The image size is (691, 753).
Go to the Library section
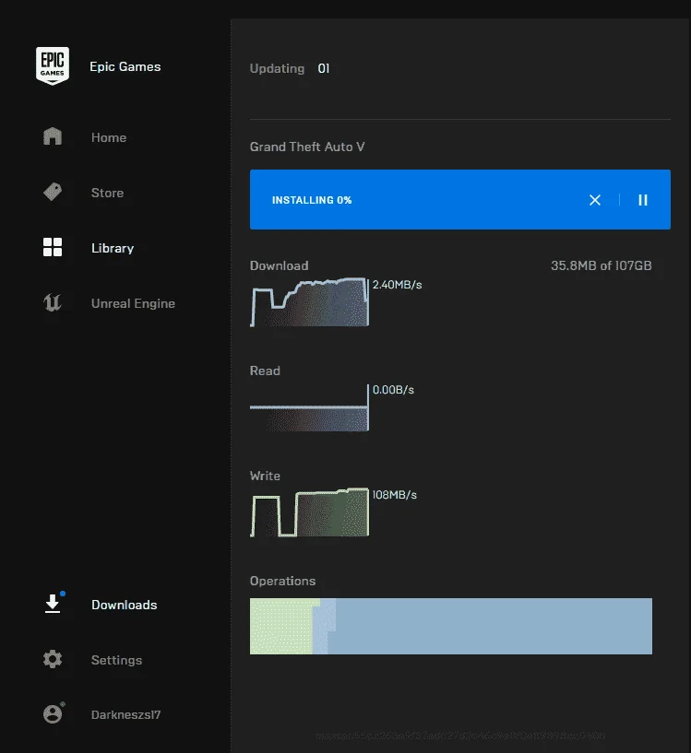tap(113, 248)
